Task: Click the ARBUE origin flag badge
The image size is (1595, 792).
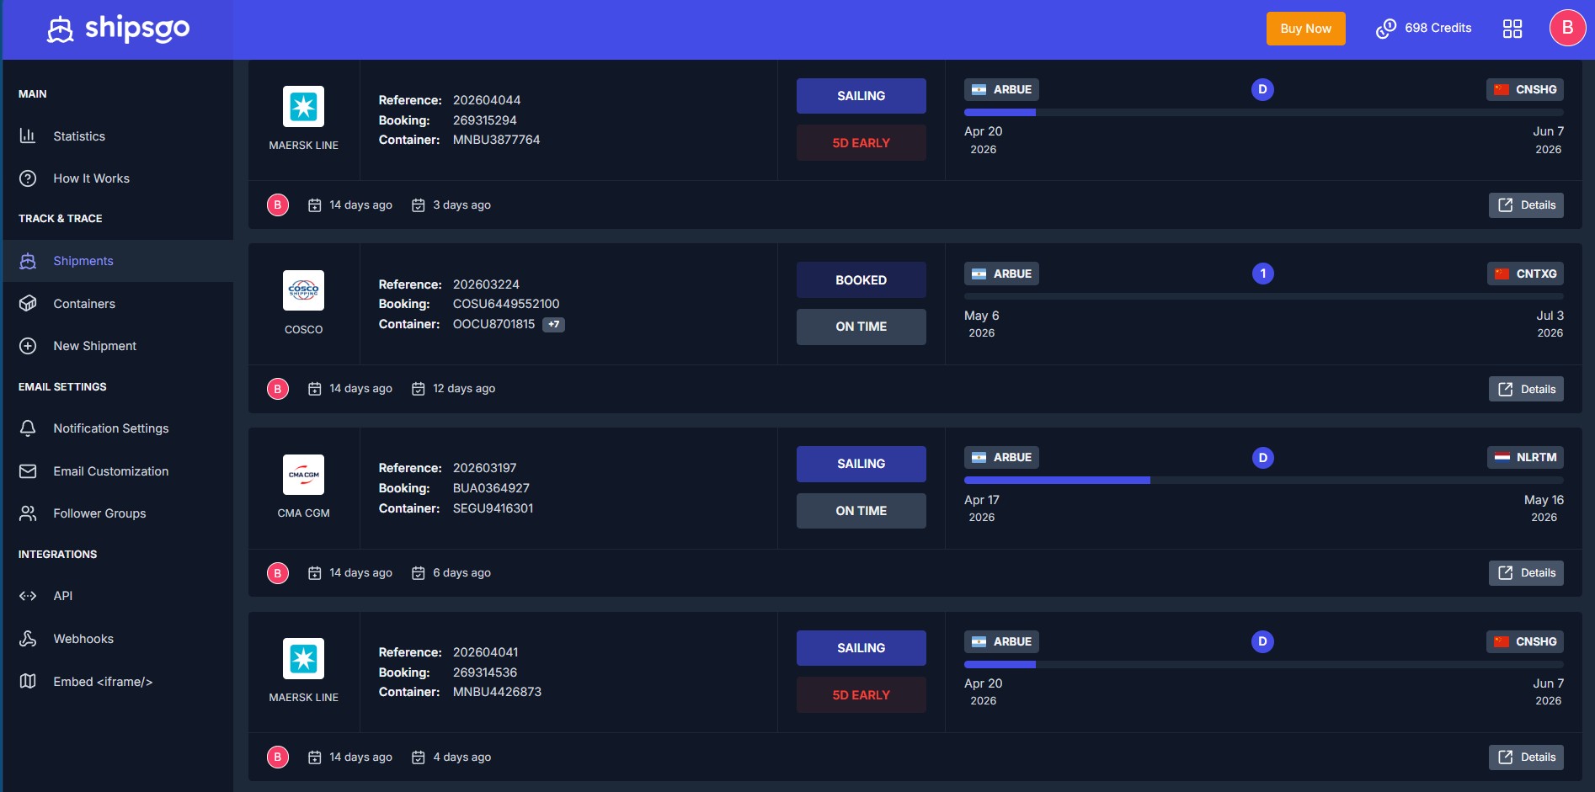Action: (x=1000, y=89)
